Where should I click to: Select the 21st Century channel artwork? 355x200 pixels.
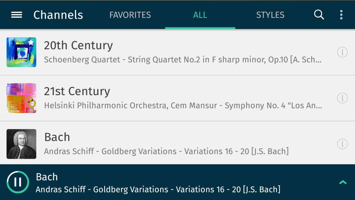pyautogui.click(x=21, y=98)
